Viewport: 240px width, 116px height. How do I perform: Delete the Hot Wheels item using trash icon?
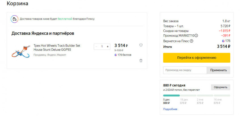point(141,60)
